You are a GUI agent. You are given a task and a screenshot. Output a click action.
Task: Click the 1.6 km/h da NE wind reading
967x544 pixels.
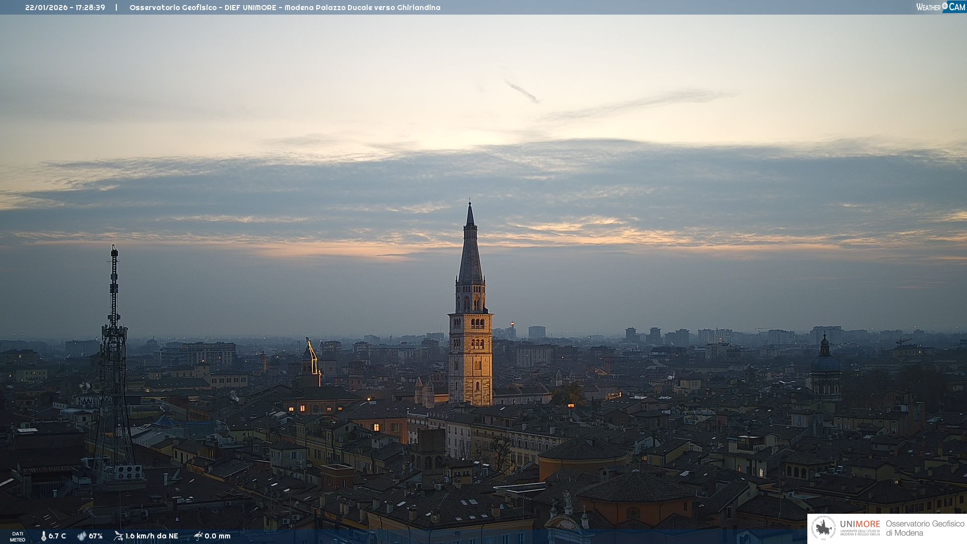click(x=152, y=536)
